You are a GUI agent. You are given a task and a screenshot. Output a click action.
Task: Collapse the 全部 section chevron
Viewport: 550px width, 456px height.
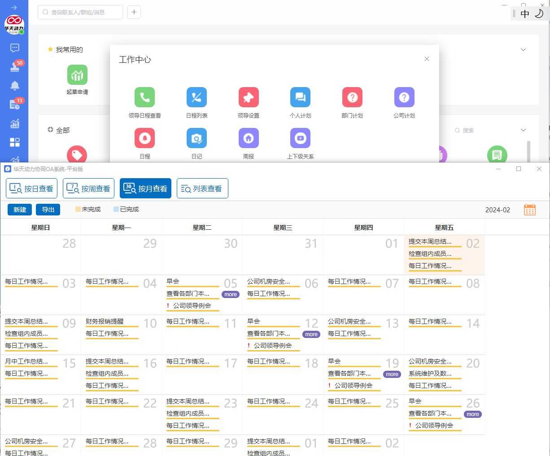click(523, 130)
